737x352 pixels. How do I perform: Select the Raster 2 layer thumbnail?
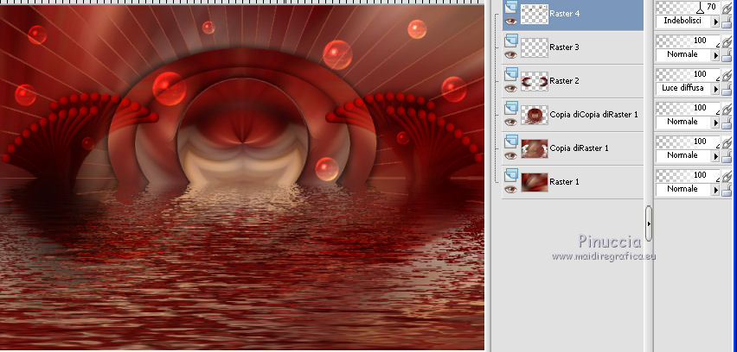(x=535, y=82)
